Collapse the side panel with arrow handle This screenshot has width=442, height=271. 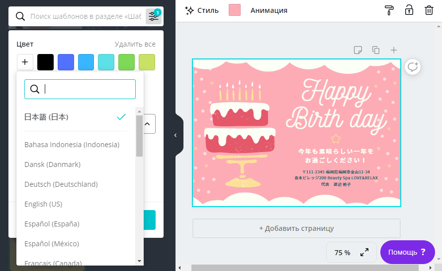[x=175, y=135]
